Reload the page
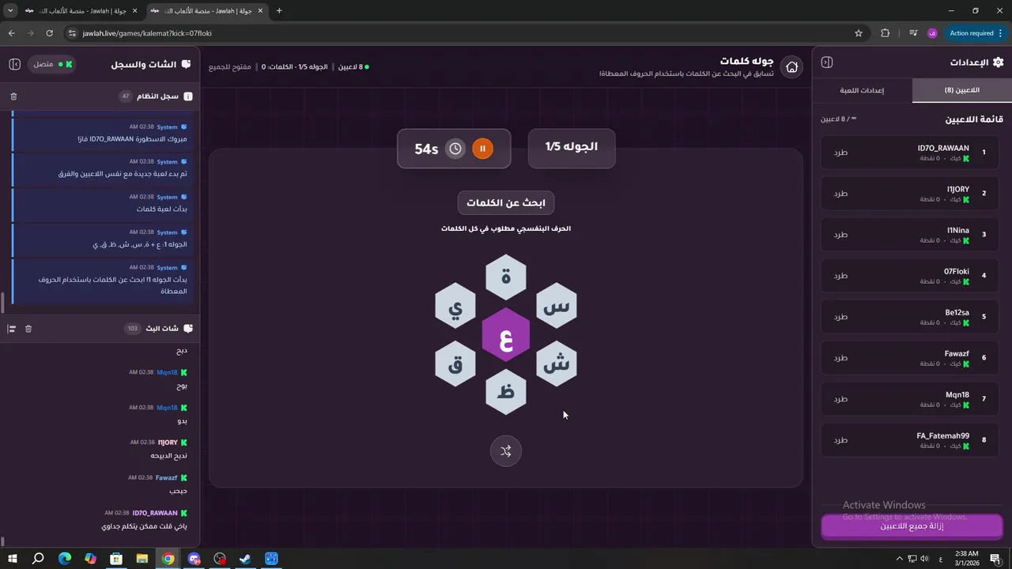This screenshot has height=569, width=1012. tap(49, 33)
